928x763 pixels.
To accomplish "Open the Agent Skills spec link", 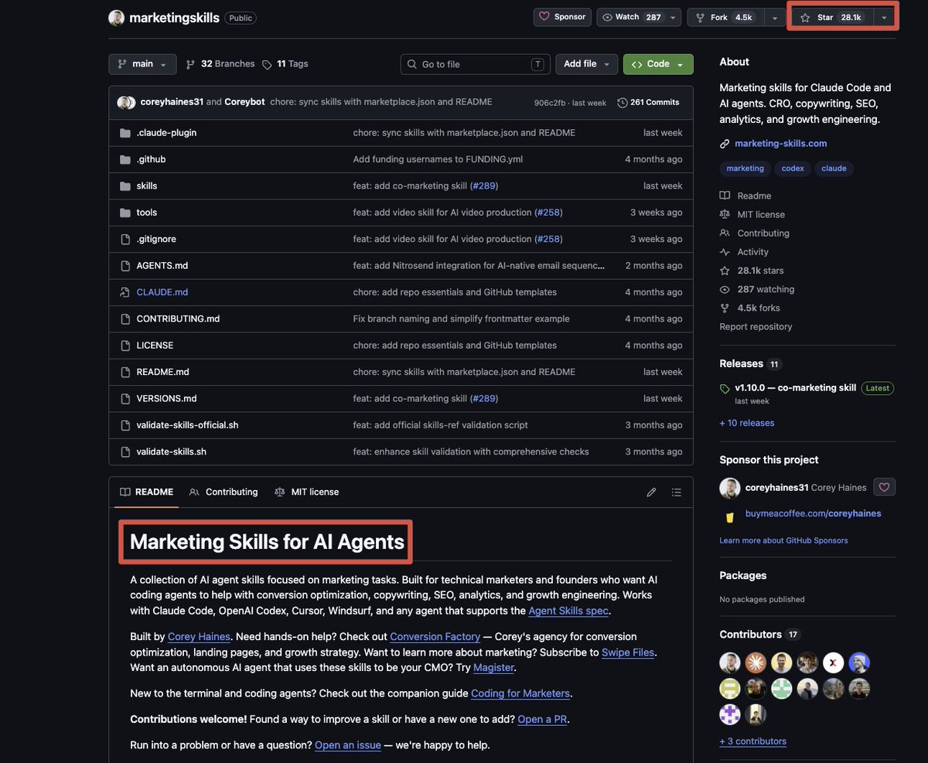I will 568,611.
